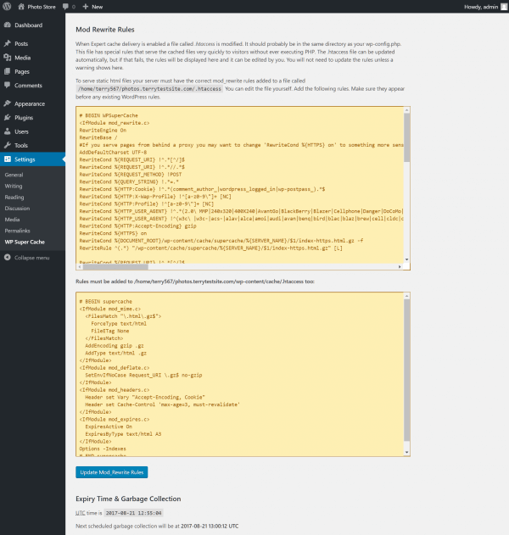
Task: Click the UTC abbreviation
Action: point(81,513)
